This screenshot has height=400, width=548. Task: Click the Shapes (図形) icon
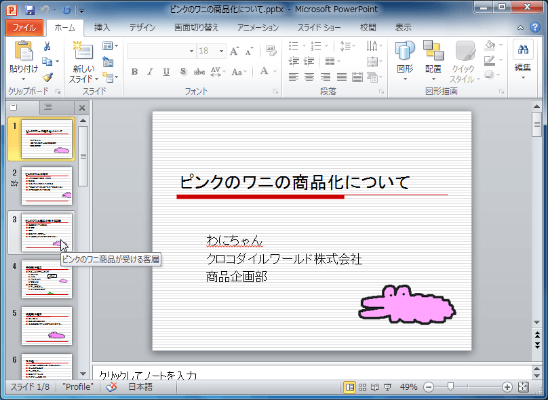click(405, 51)
